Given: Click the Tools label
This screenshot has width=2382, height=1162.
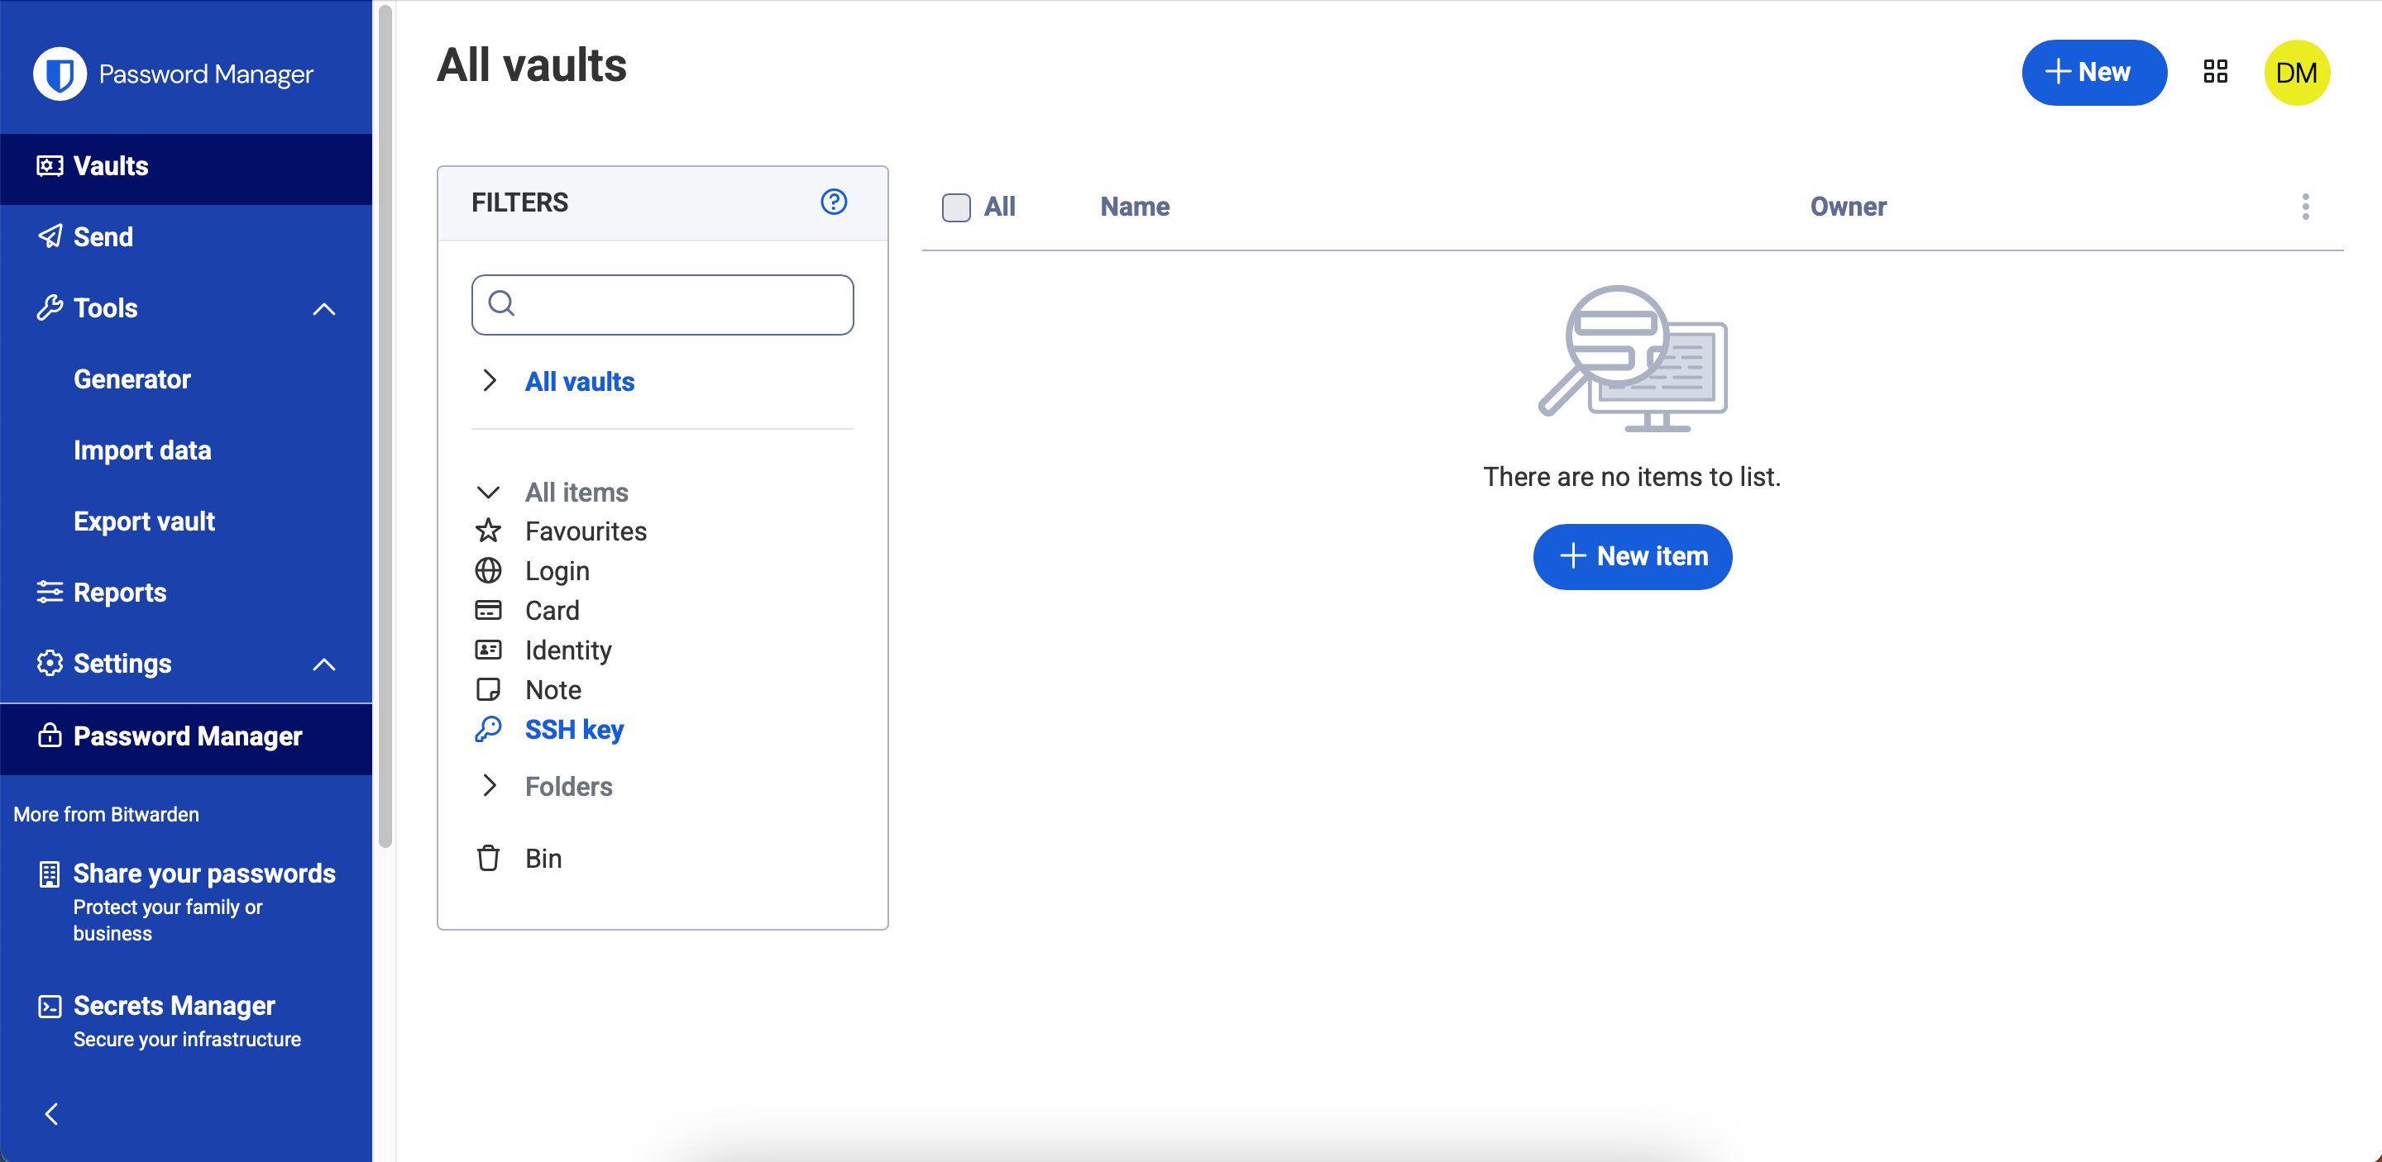Looking at the screenshot, I should (105, 307).
